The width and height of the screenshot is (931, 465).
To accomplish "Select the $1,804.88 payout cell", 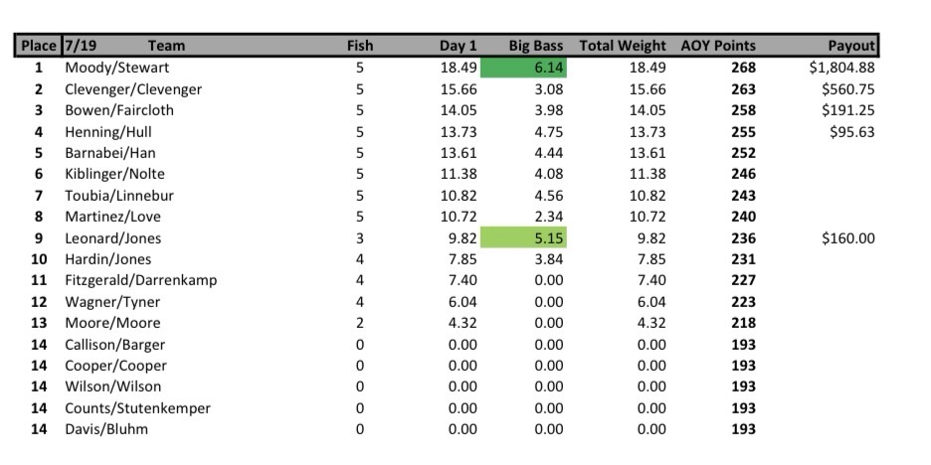I will [841, 68].
